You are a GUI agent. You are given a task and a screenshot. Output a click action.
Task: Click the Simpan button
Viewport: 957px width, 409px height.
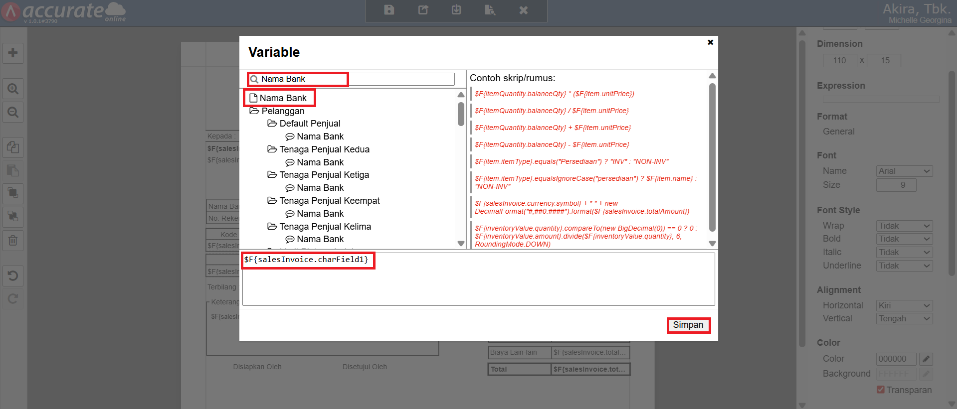688,325
